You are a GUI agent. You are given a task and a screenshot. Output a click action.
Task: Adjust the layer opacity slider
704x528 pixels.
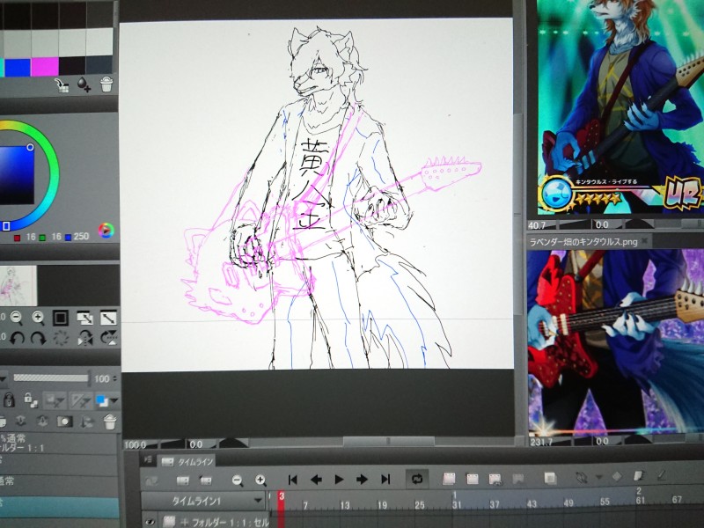51,378
